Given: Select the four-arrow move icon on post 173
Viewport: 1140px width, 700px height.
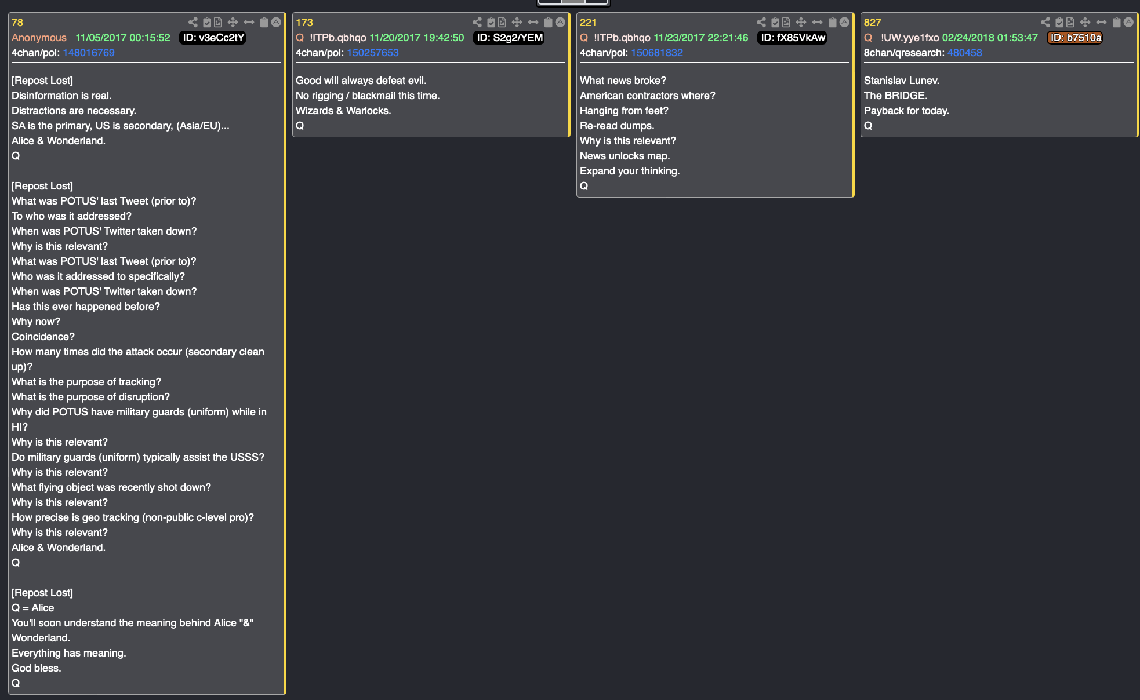Looking at the screenshot, I should tap(517, 23).
